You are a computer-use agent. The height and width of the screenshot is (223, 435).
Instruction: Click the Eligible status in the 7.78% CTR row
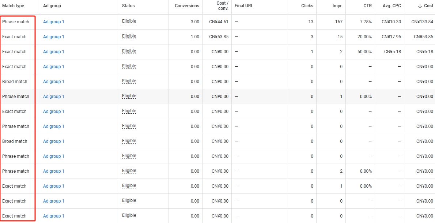click(x=129, y=21)
